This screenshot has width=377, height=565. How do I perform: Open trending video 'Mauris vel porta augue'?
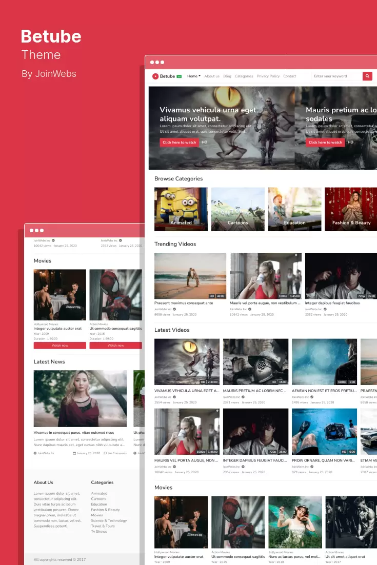point(265,303)
